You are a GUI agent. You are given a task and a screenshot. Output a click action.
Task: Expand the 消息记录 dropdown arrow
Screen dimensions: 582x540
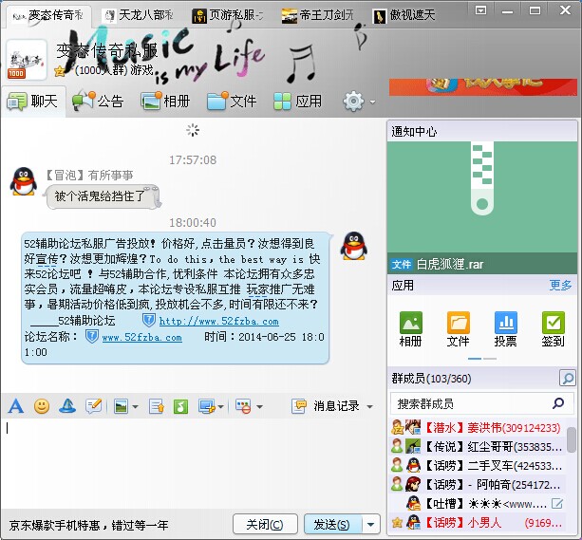point(369,407)
